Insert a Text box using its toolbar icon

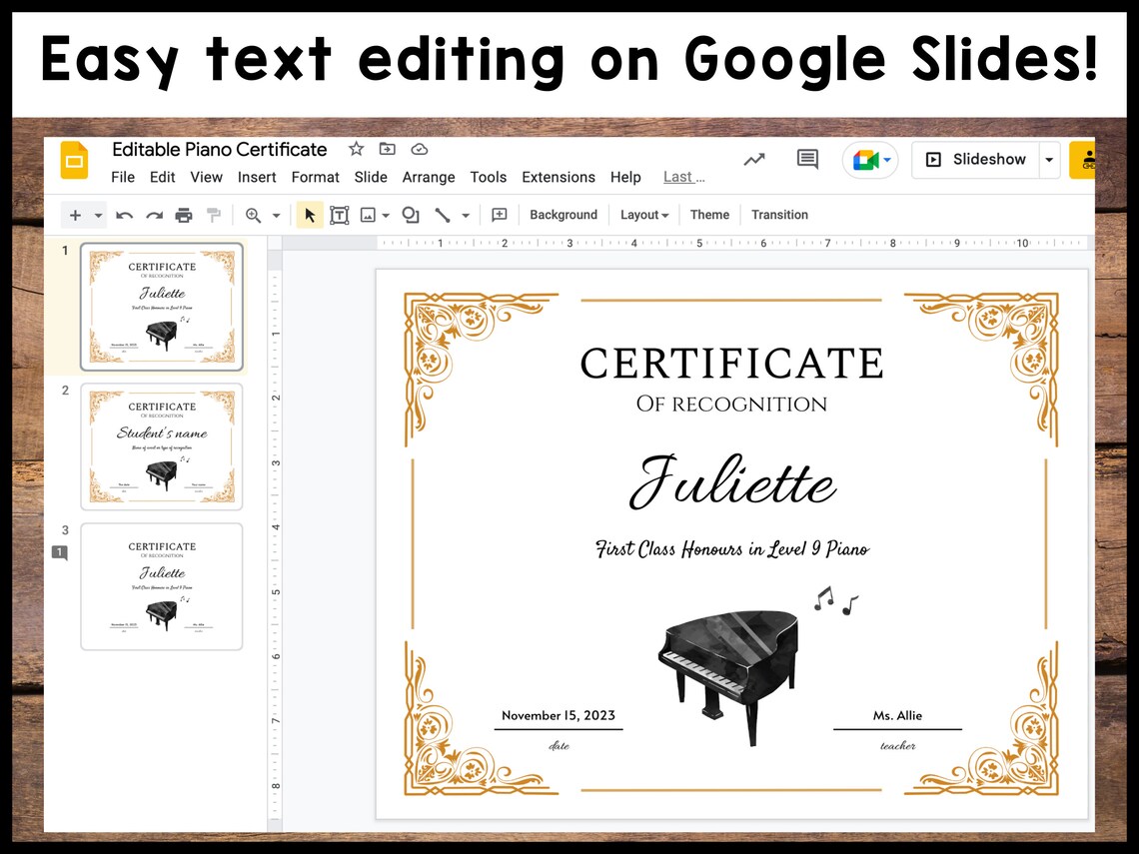click(340, 214)
